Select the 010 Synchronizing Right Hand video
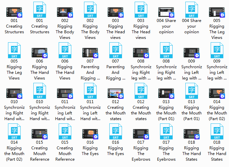The width and height of the screenshot is (229, 167). point(14,93)
